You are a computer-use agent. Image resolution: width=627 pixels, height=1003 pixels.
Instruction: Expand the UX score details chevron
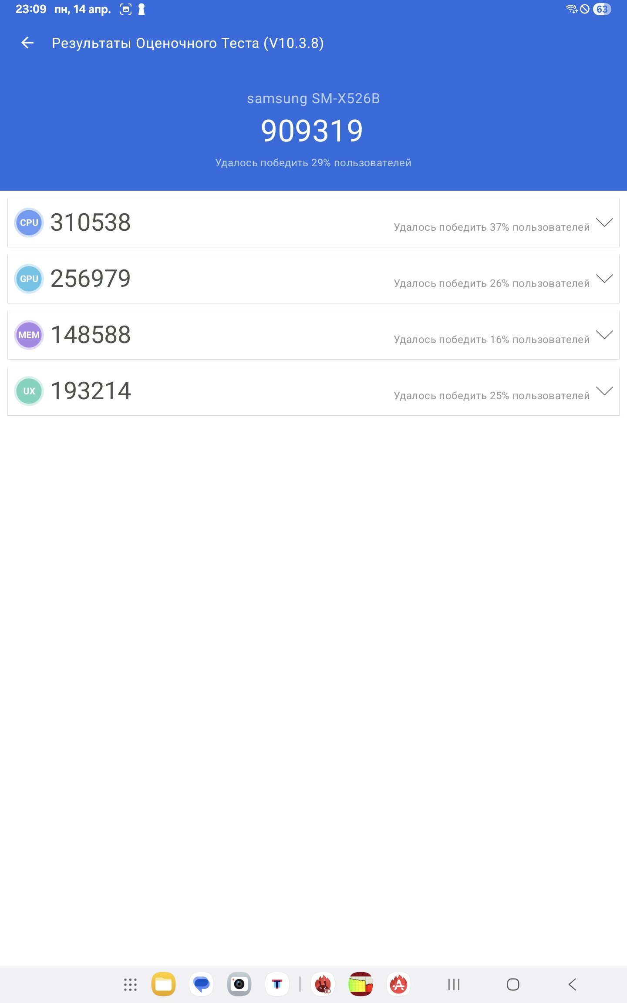[604, 391]
